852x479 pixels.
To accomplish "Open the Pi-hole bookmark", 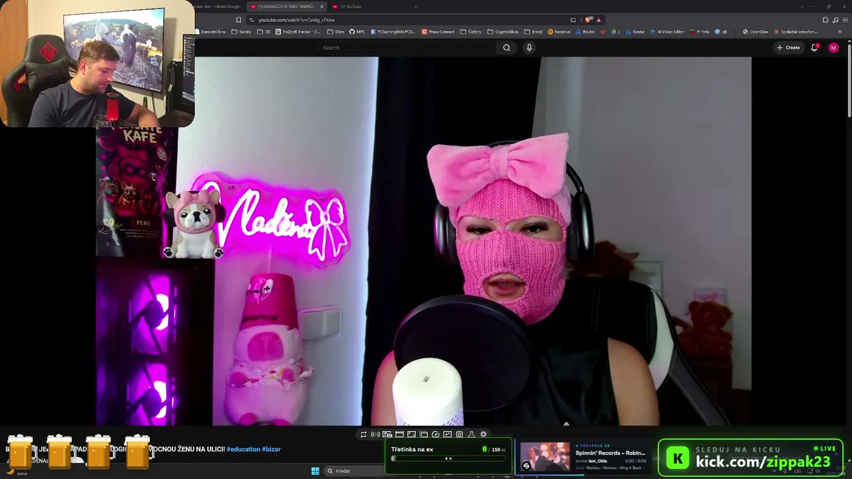I will coord(700,32).
